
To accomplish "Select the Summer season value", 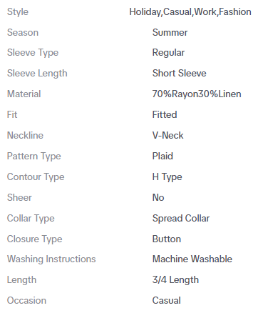I will 170,32.
